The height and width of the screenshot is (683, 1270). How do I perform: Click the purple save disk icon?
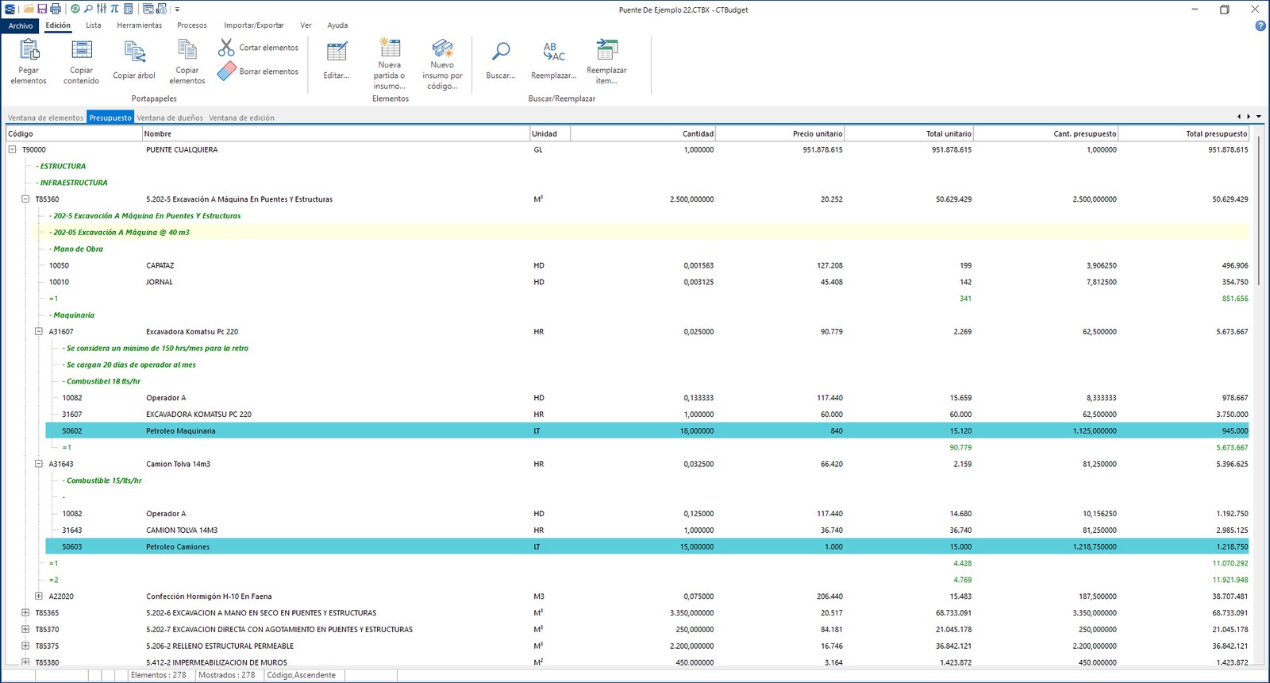(42, 9)
